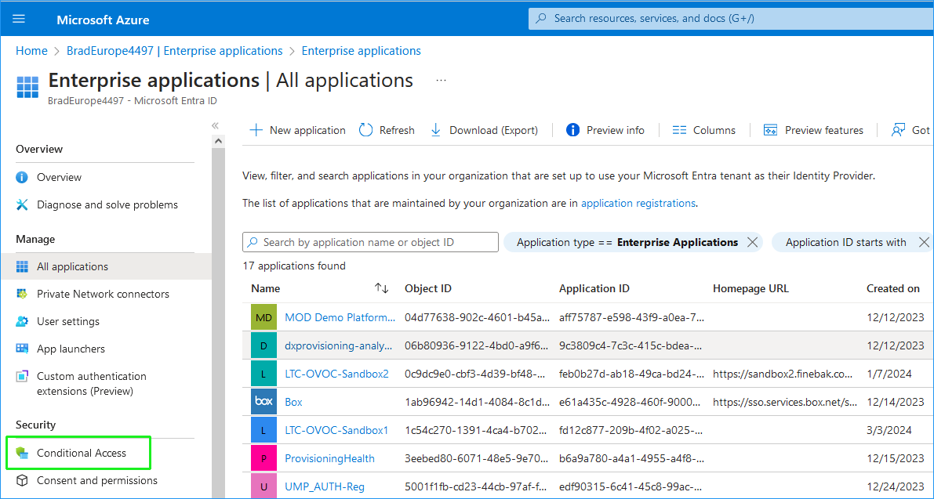Screen dimensions: 934x499
Task: Click the D avatar for dxprovisioning row
Action: click(x=263, y=345)
